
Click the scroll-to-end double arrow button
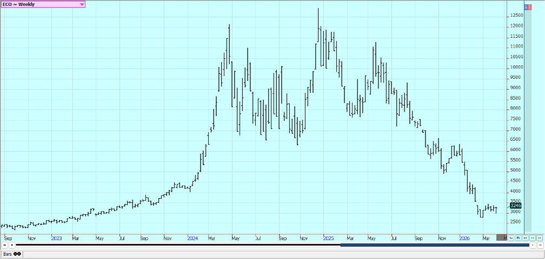point(540,245)
